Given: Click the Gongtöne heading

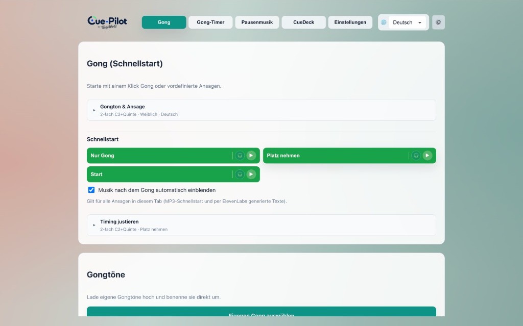Looking at the screenshot, I should pos(106,274).
